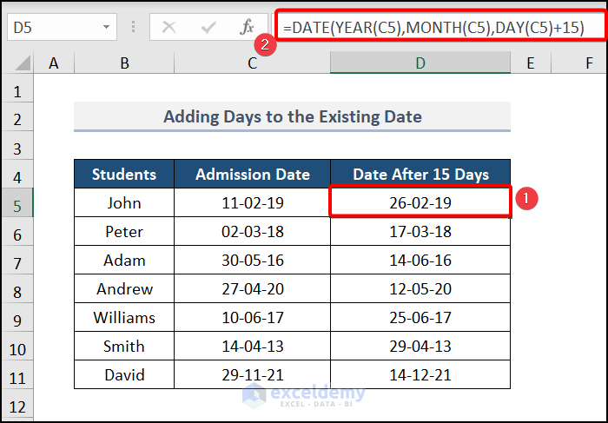Select column D header

coord(420,63)
